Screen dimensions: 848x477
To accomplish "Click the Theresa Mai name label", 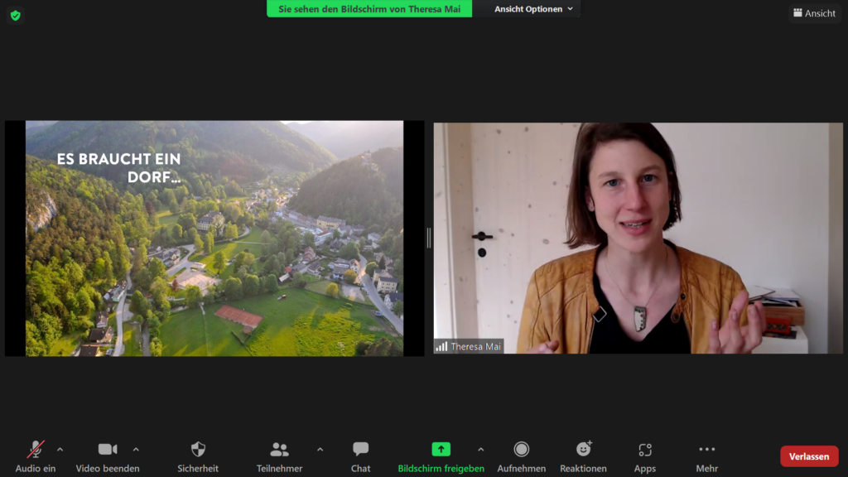I will coord(475,347).
